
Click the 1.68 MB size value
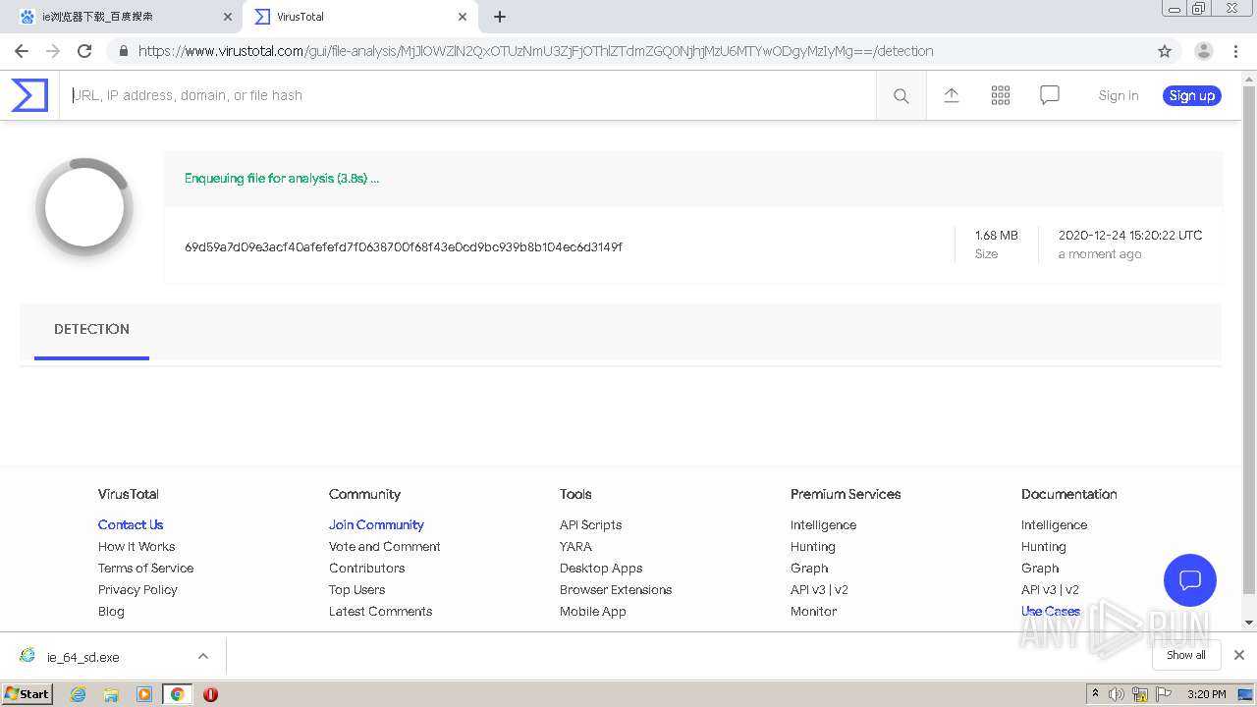click(x=996, y=236)
